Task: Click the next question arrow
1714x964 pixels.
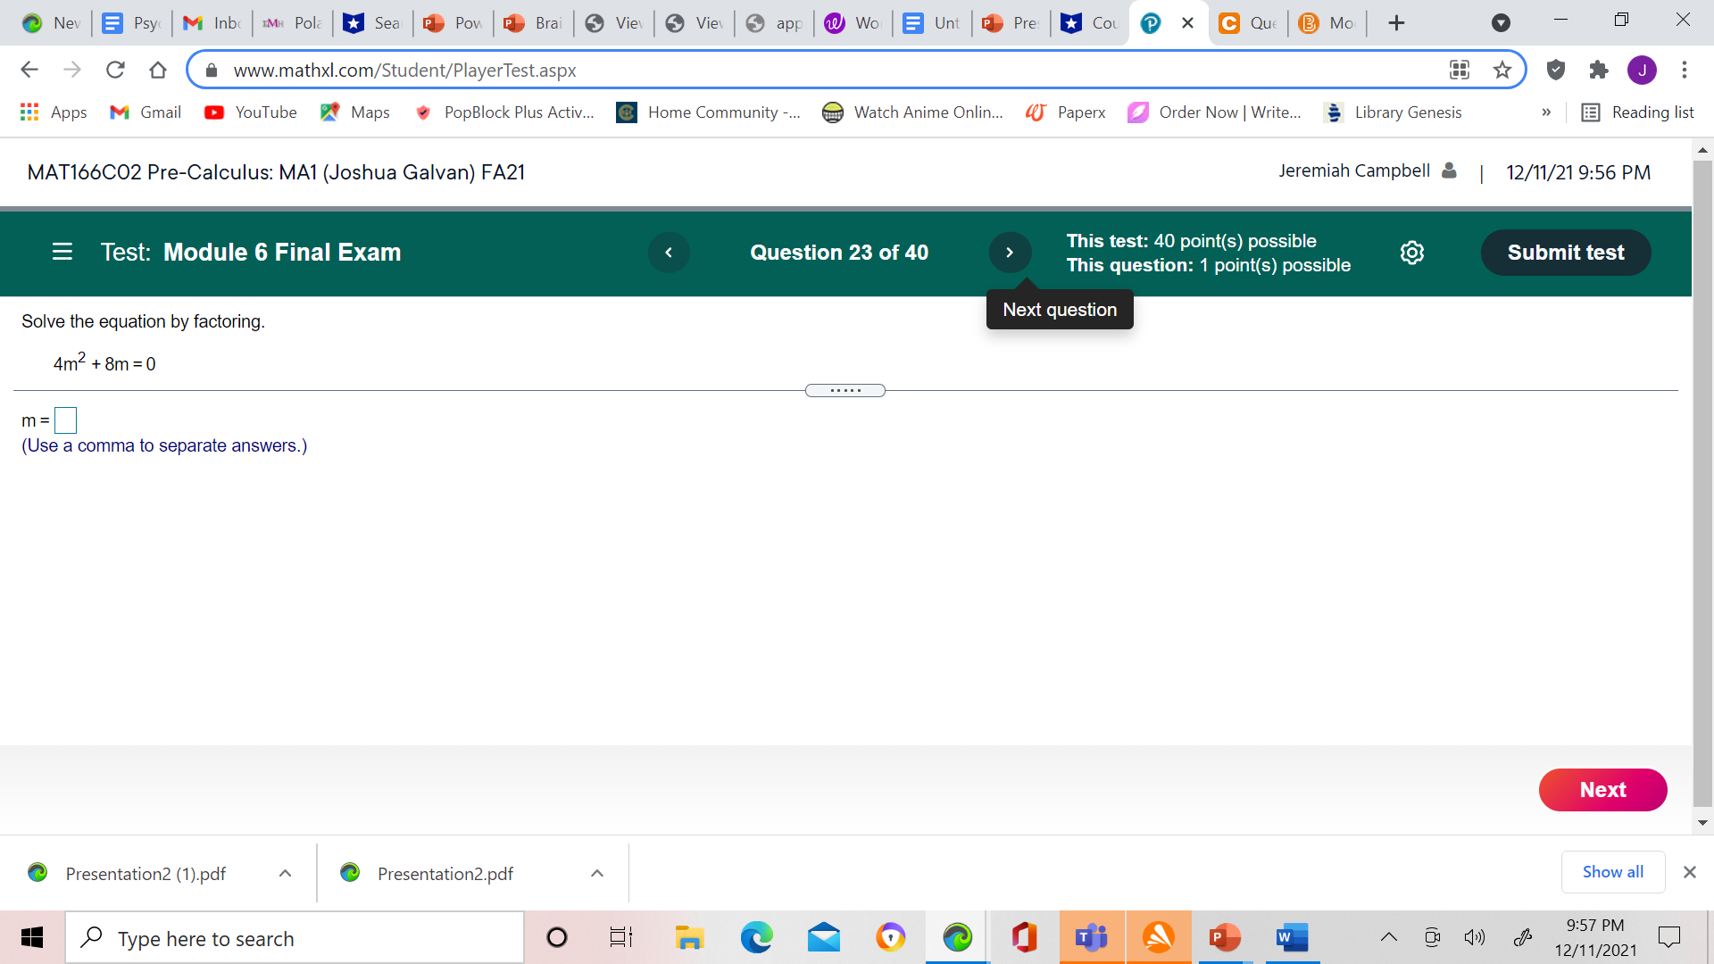Action: tap(1010, 252)
